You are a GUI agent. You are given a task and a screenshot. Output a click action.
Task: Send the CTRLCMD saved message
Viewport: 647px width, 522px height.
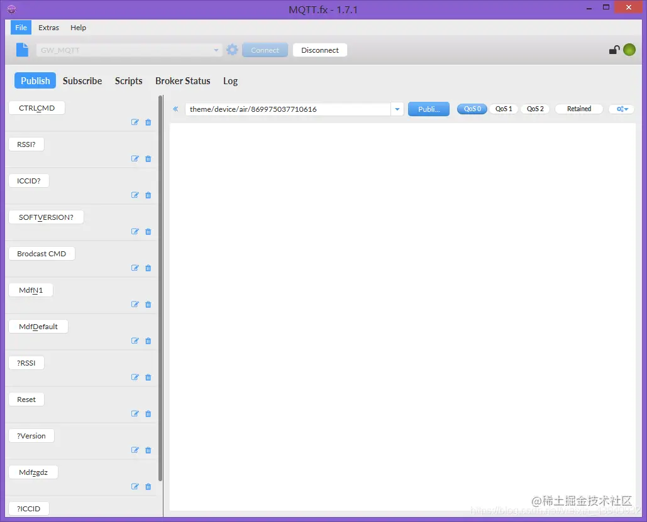pos(36,108)
